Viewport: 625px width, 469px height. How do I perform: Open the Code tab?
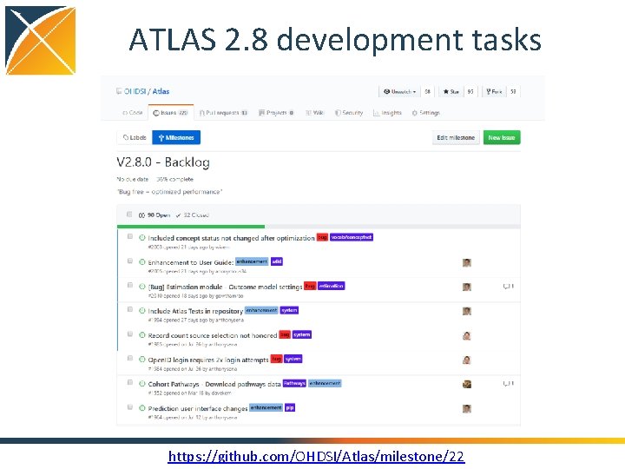click(x=132, y=113)
